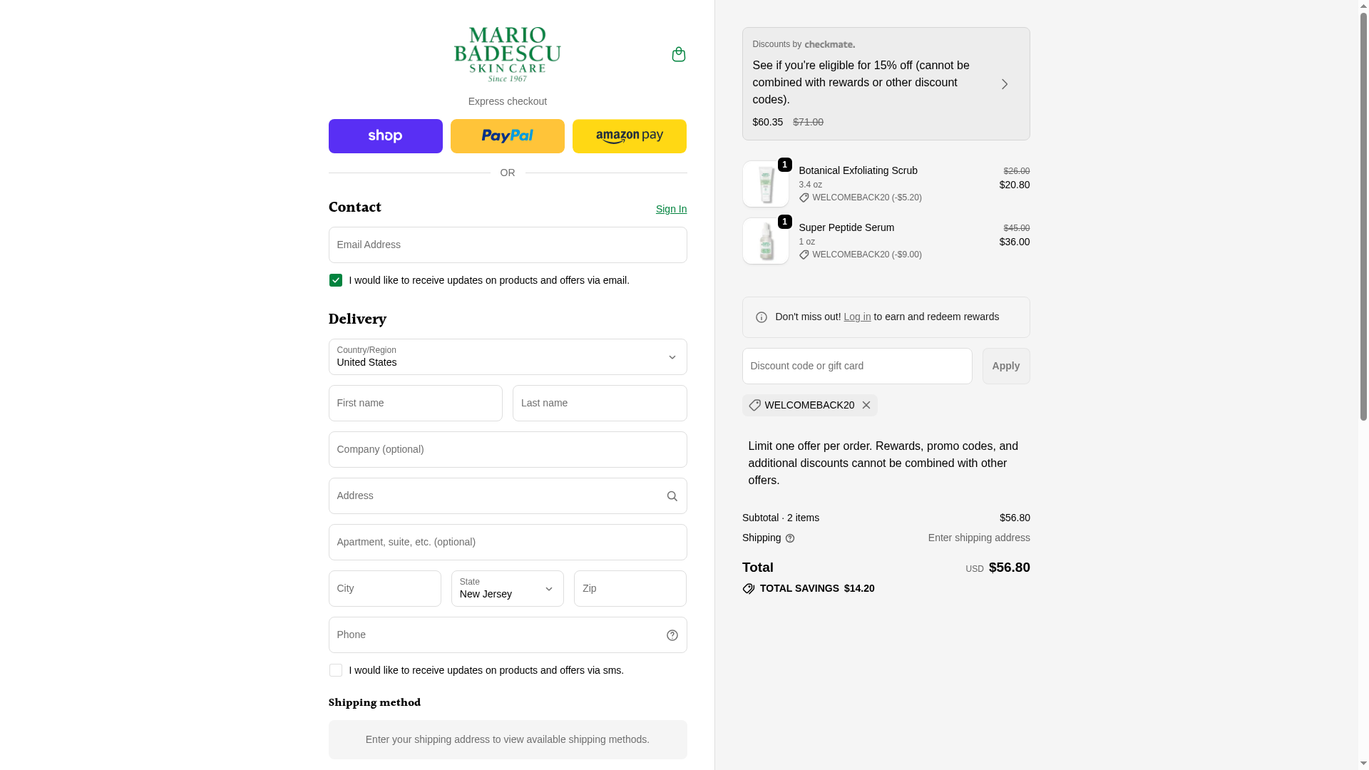Click the Log in rewards link

click(x=857, y=317)
